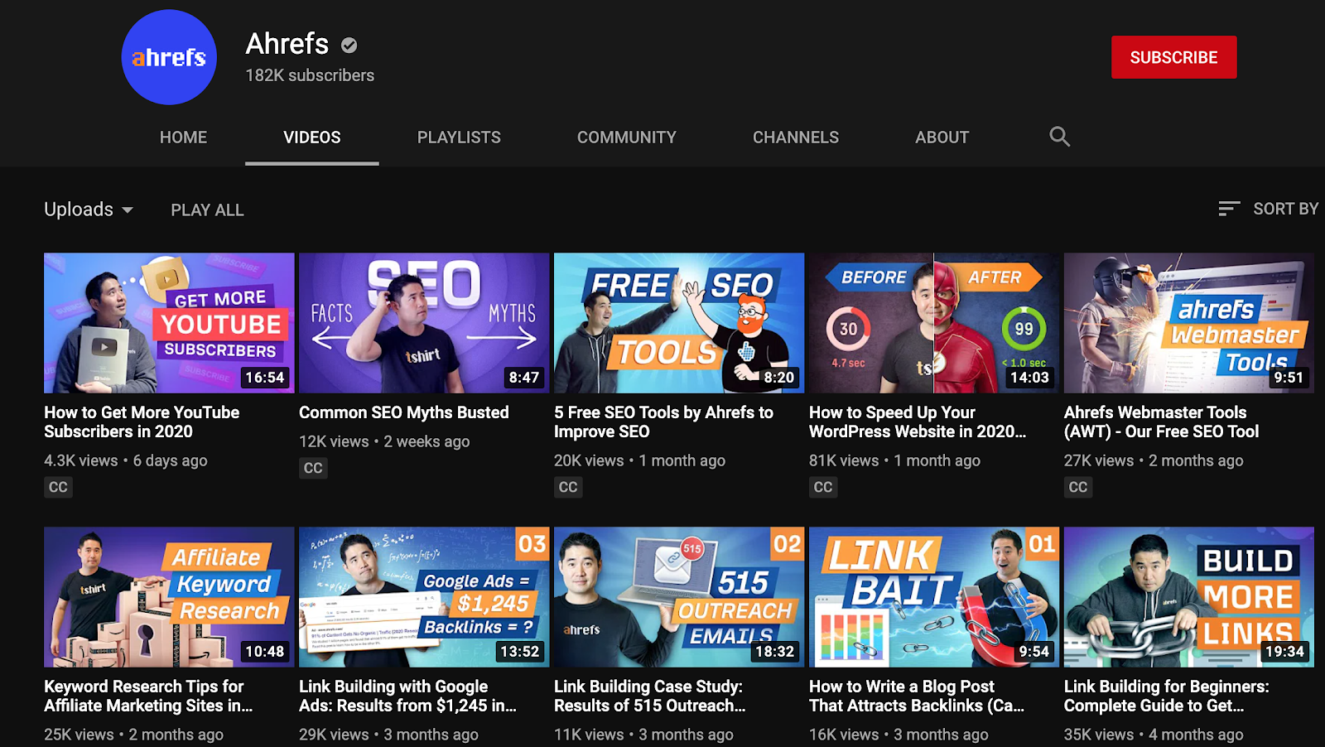Play the 'Get More YouTube Subscribers' thumbnail
This screenshot has width=1325, height=747.
[x=169, y=323]
